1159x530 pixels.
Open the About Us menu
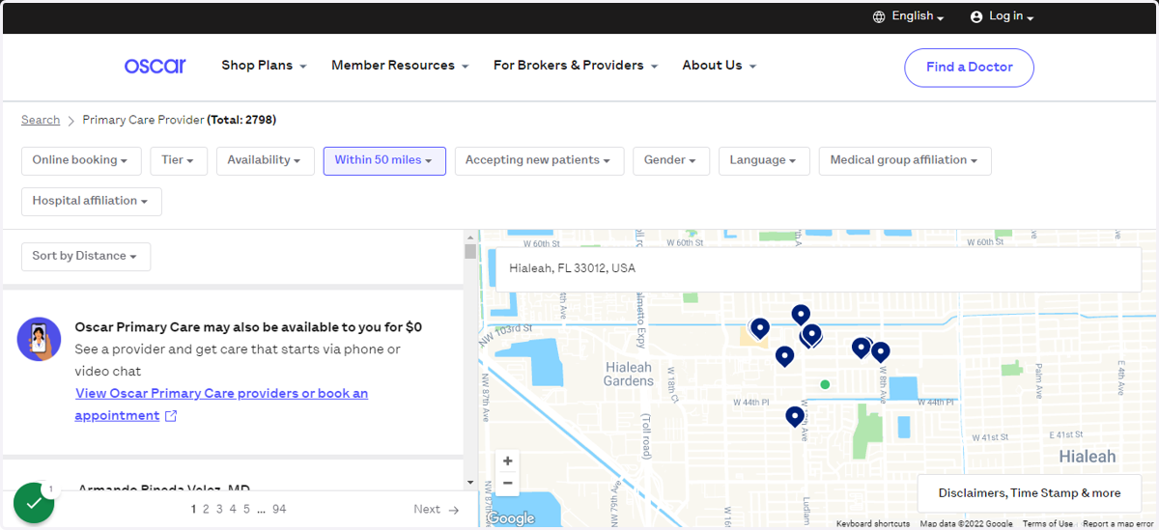click(x=720, y=66)
